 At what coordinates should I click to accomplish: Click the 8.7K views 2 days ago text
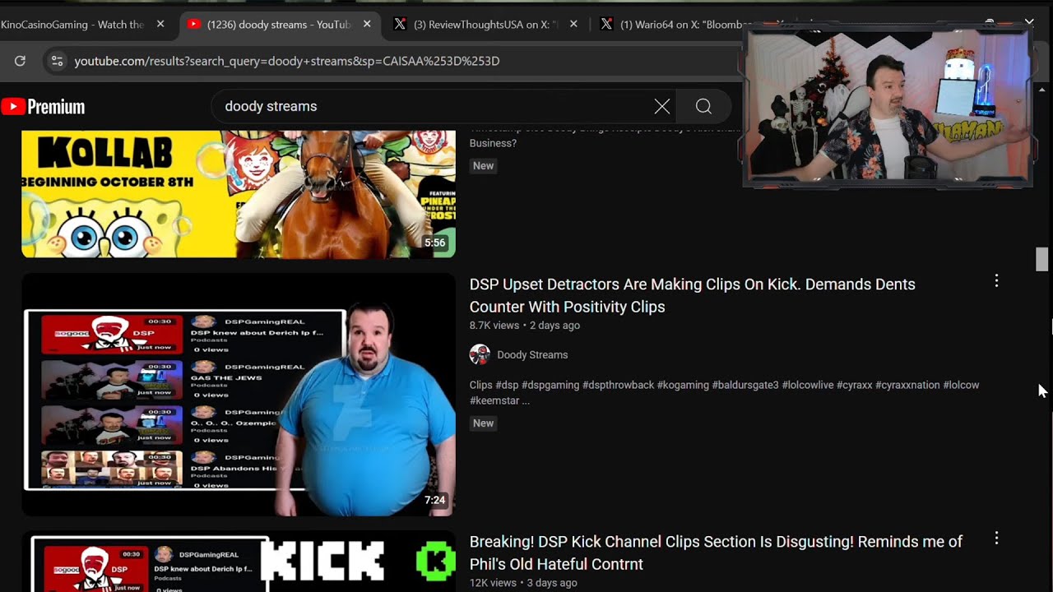(x=525, y=326)
